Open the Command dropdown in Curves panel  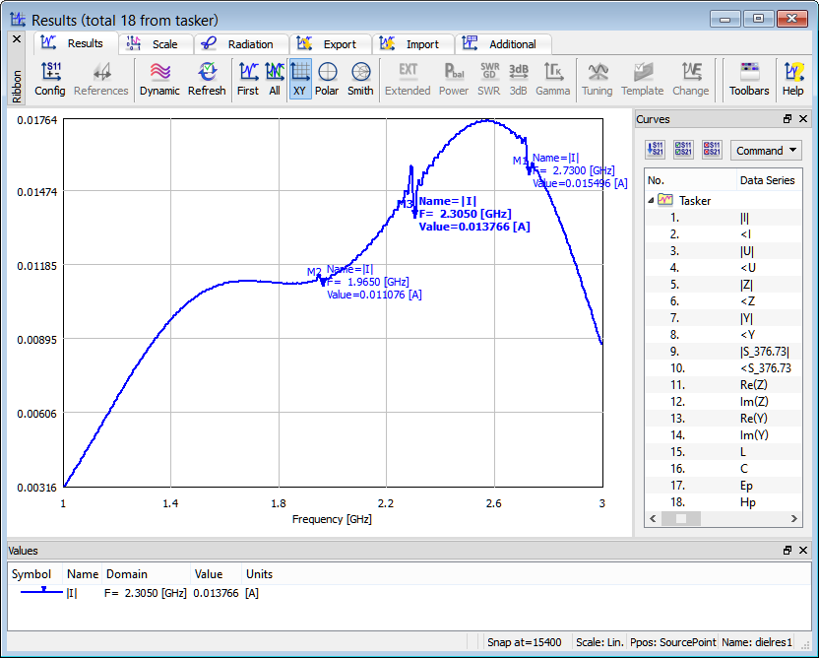coord(766,151)
